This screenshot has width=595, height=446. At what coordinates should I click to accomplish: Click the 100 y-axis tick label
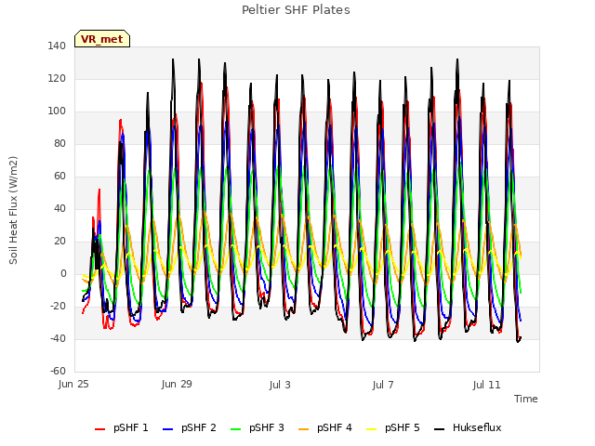(x=57, y=111)
